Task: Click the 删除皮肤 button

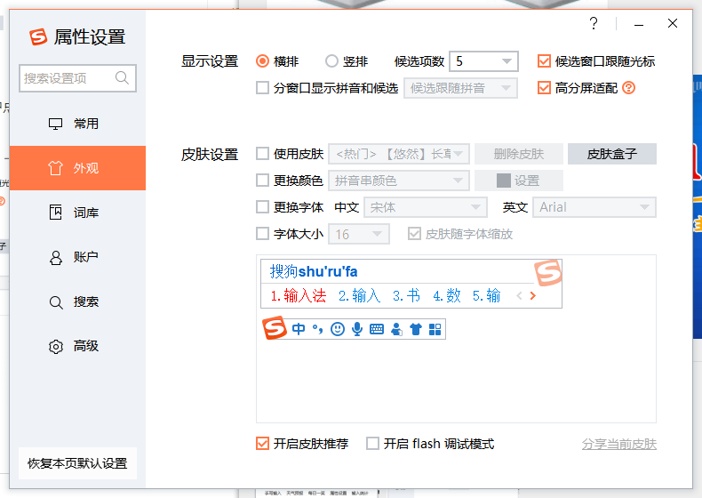Action: point(518,154)
